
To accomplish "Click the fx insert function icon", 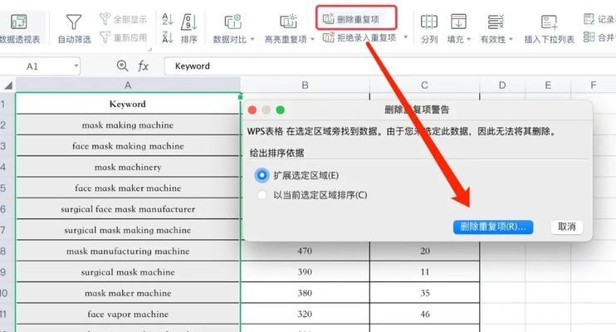I will (x=143, y=66).
